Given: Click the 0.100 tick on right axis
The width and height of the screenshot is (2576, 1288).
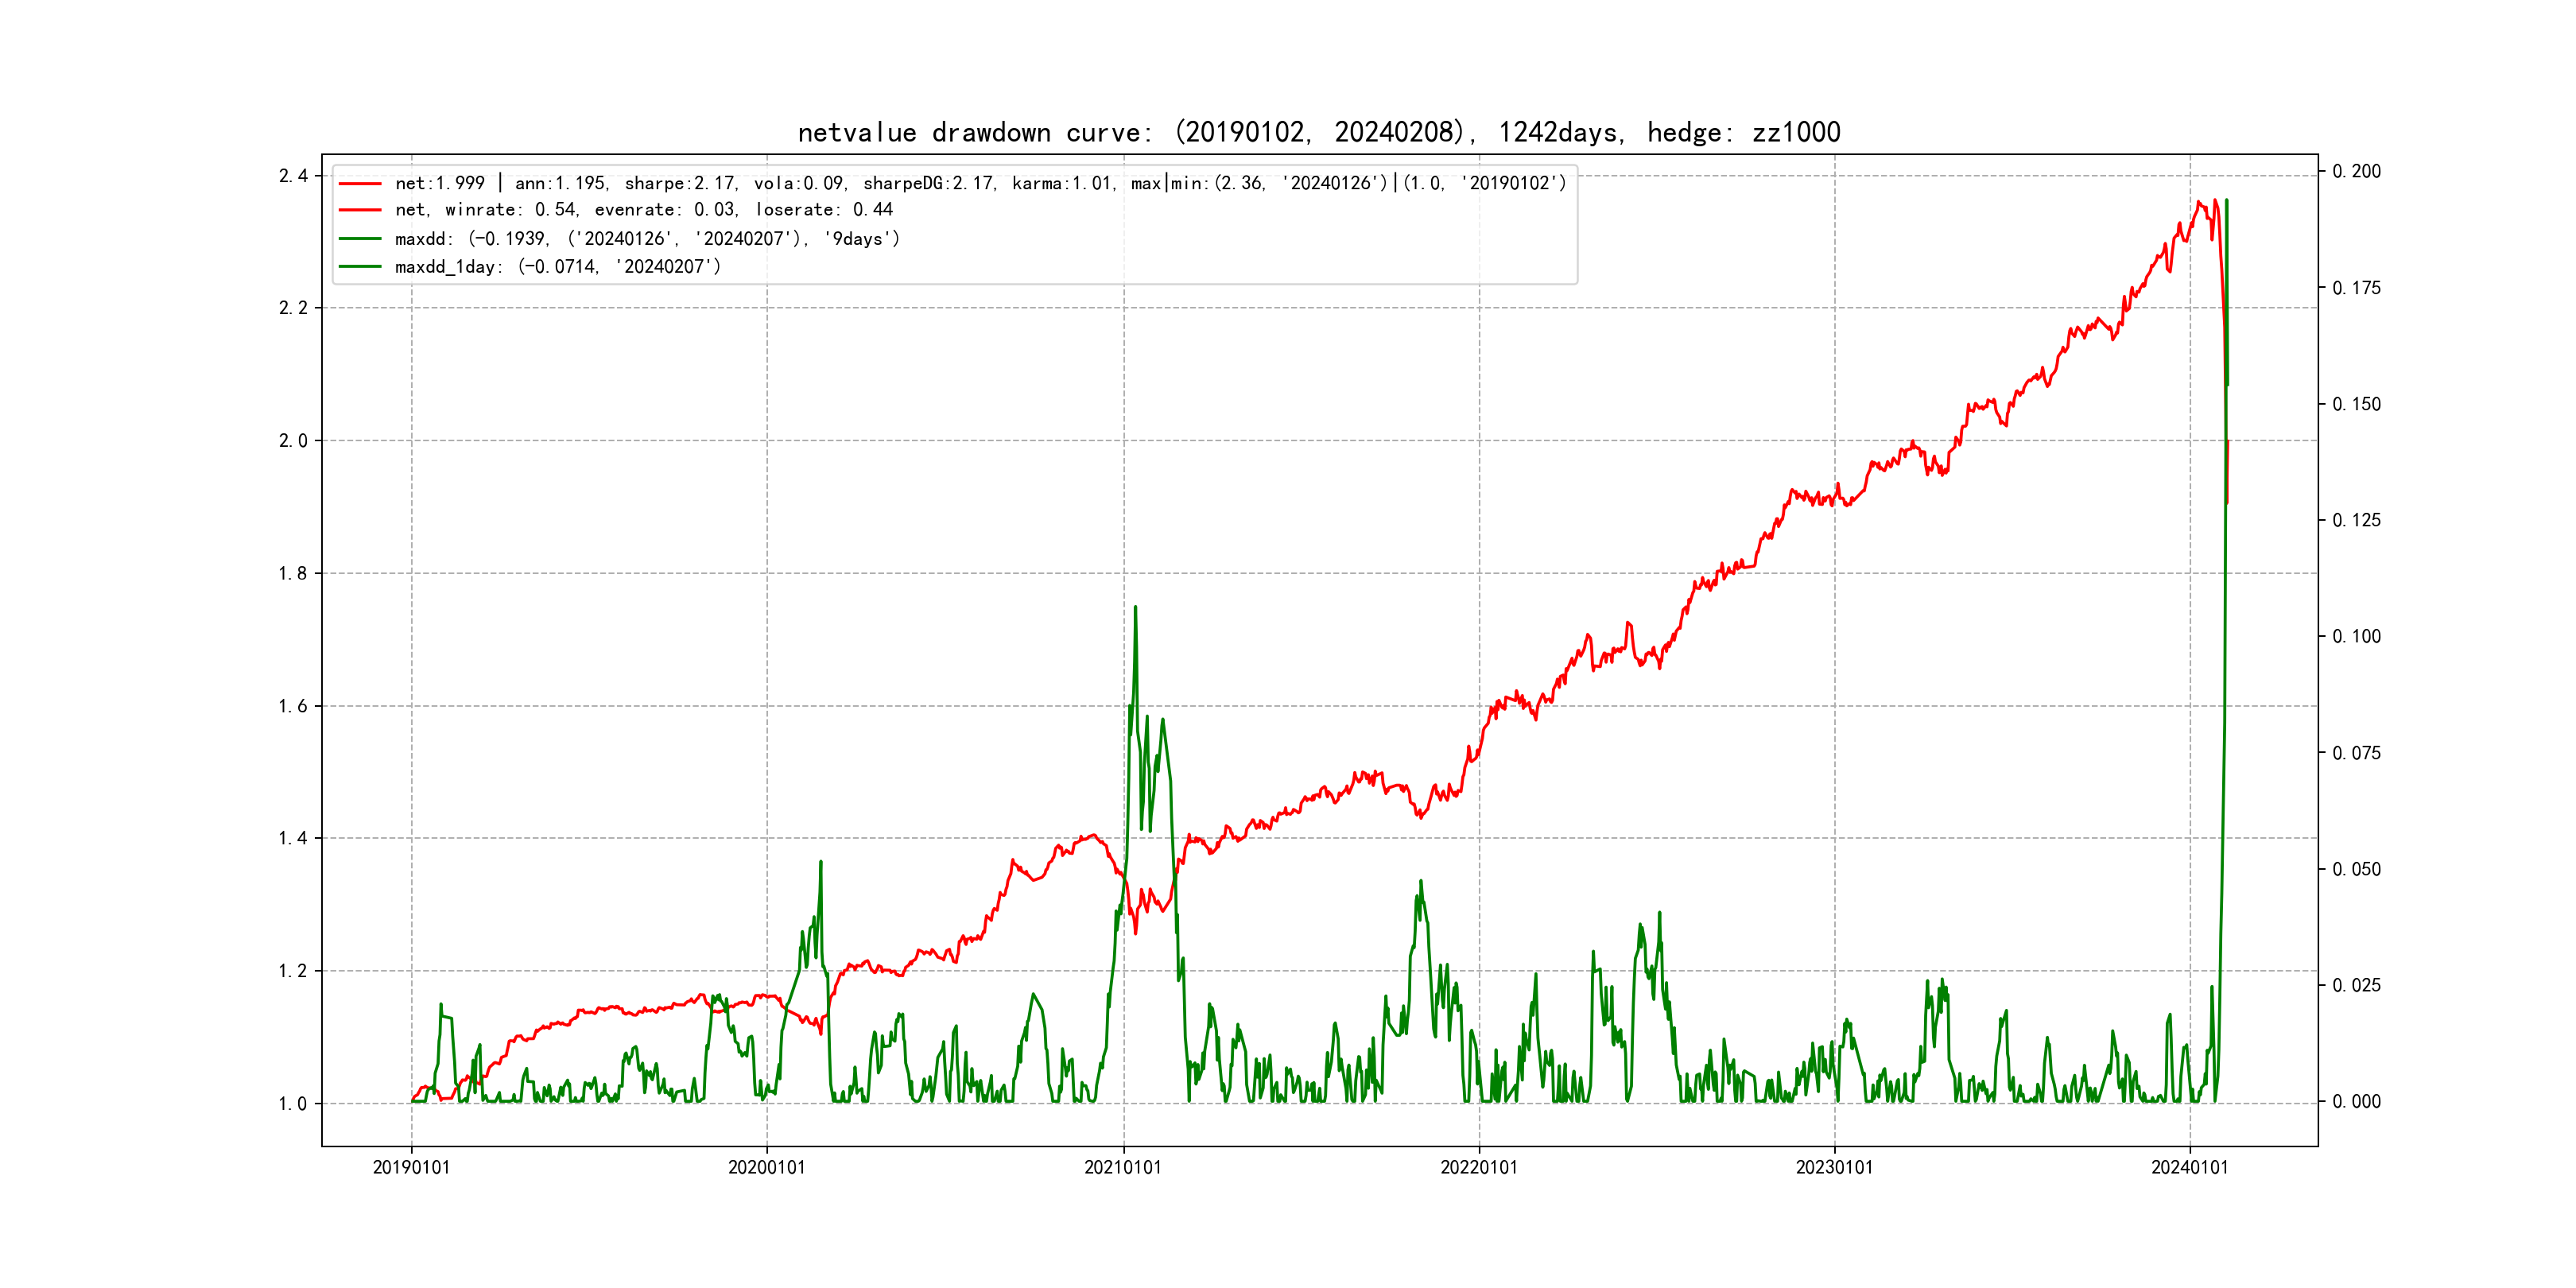Looking at the screenshot, I should point(2357,636).
